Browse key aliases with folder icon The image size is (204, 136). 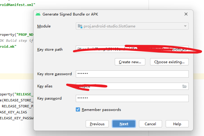[185, 86]
